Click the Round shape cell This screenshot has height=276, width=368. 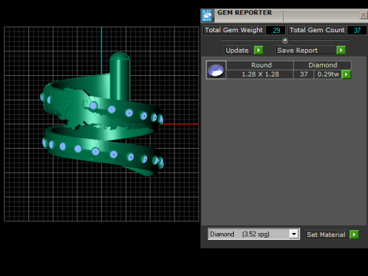pos(260,65)
